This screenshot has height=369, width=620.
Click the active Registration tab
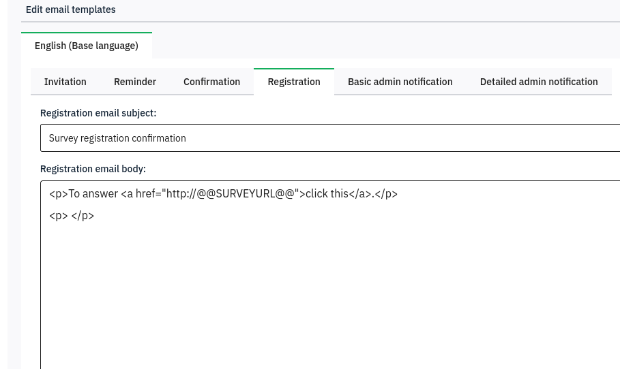(294, 82)
